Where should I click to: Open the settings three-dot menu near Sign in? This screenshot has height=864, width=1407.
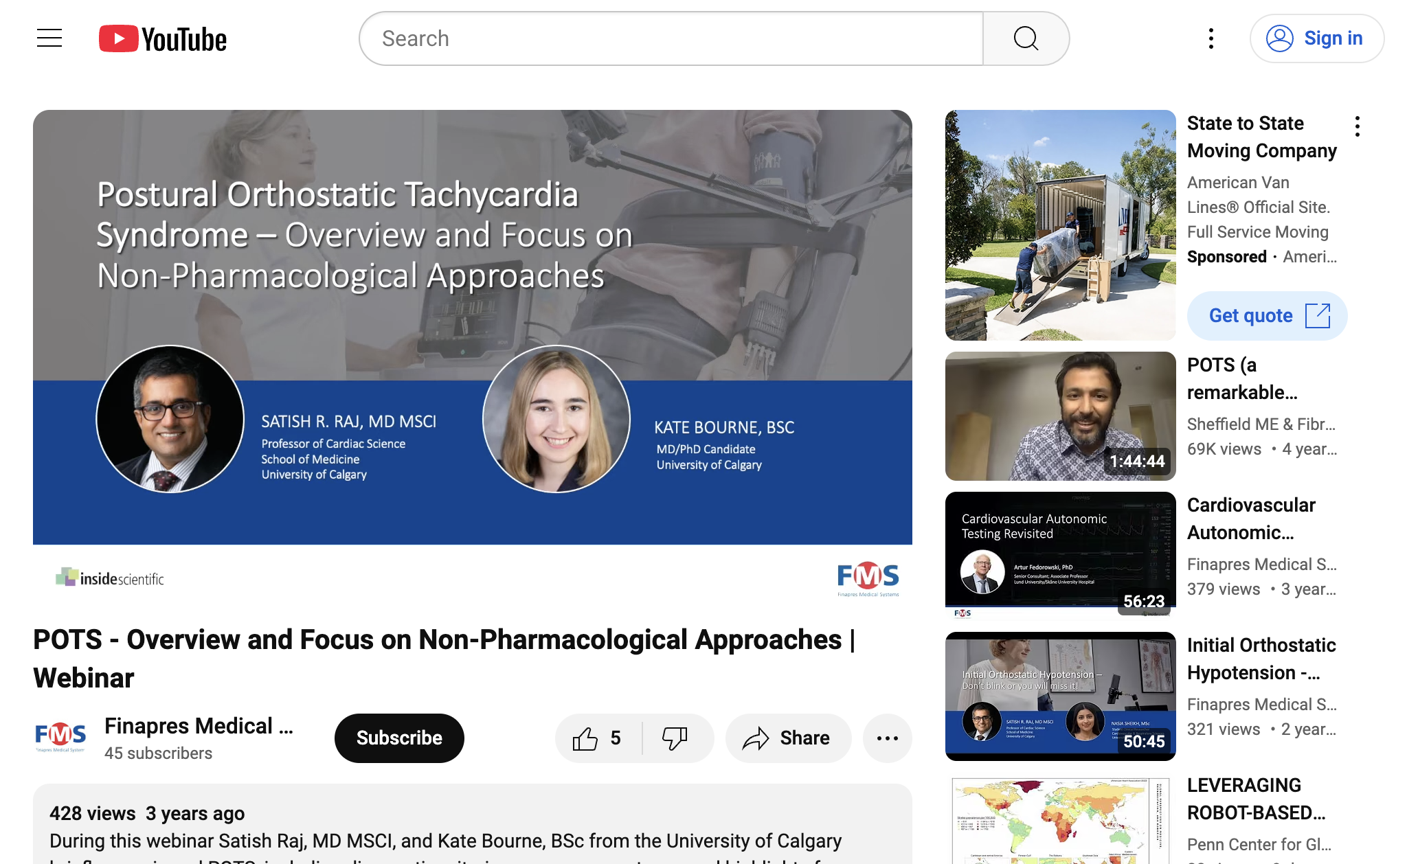click(x=1211, y=38)
